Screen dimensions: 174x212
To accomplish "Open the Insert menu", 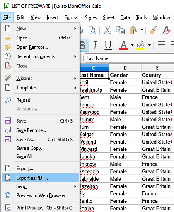I will click(52, 17).
